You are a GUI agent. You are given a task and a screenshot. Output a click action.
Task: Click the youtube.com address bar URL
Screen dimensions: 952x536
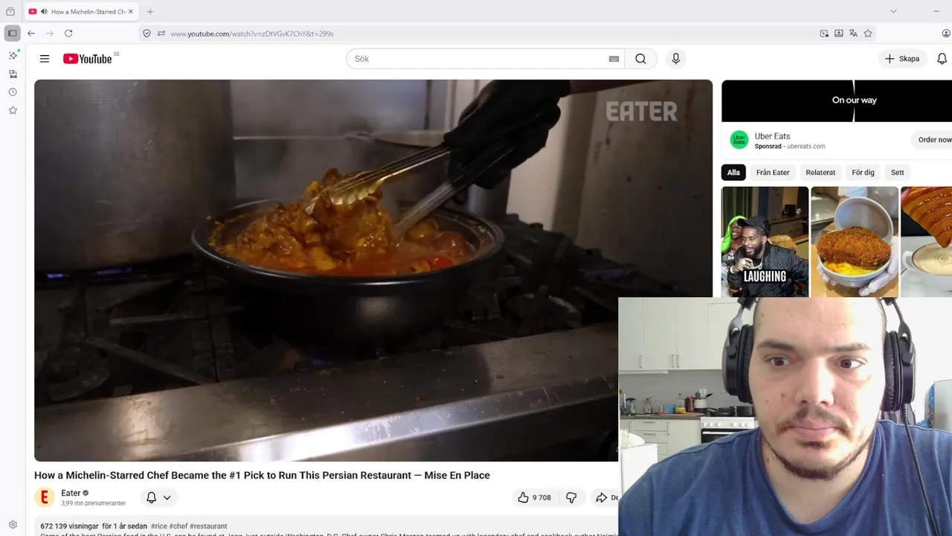click(251, 33)
